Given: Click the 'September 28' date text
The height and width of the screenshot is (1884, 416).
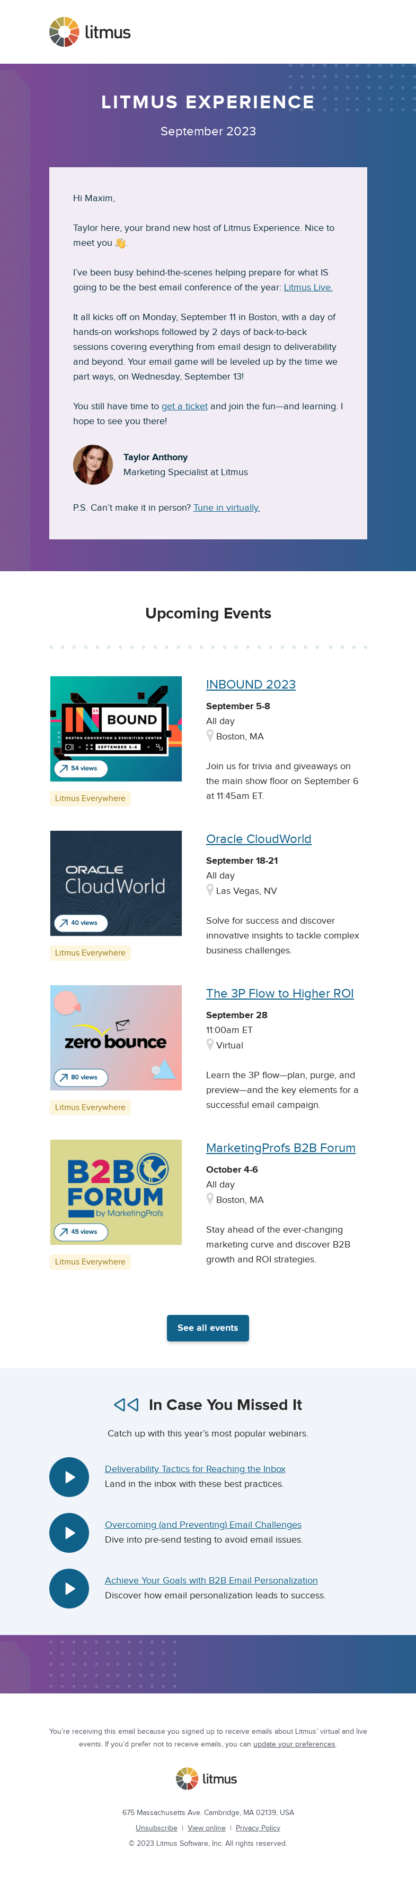Looking at the screenshot, I should point(236,1014).
